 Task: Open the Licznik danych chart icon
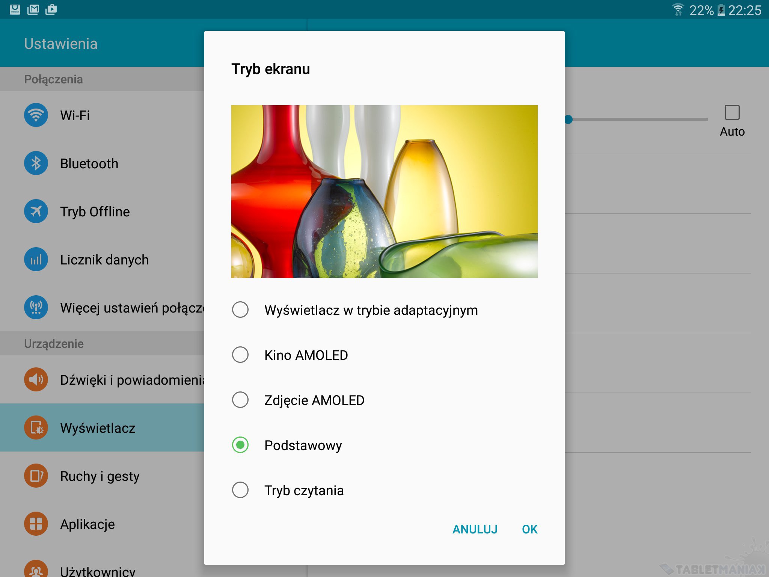coord(36,259)
